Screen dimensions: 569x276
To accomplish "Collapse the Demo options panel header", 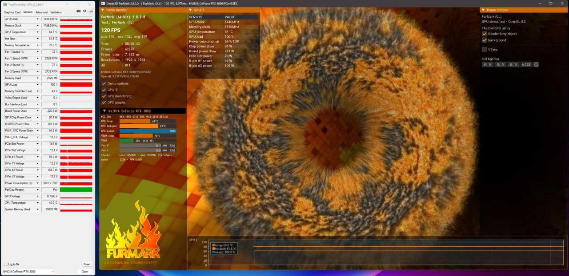I will [x=483, y=10].
